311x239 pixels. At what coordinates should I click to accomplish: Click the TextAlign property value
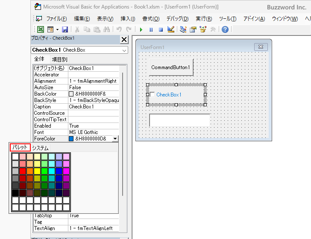[94, 228]
